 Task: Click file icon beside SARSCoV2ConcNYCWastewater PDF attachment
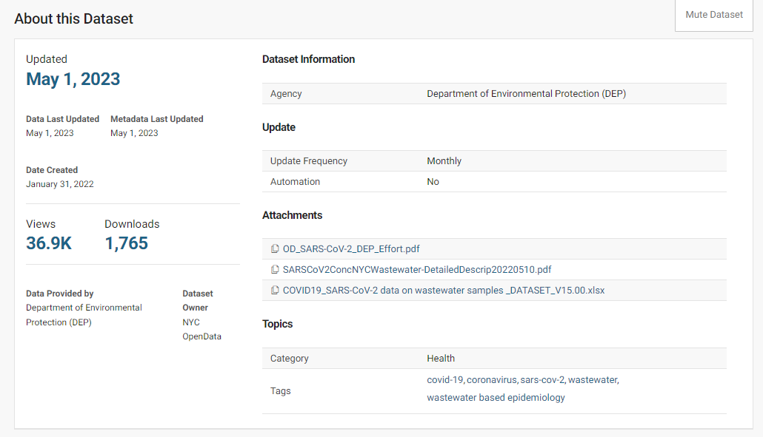pos(275,270)
